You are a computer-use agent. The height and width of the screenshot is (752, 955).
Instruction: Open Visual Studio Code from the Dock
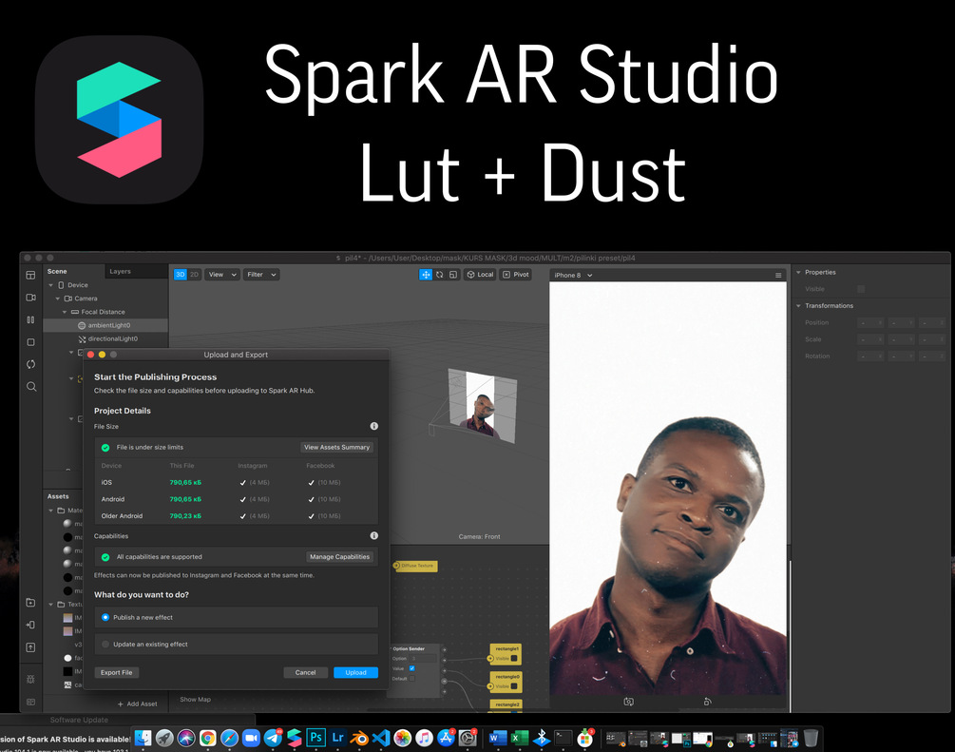[x=381, y=738]
